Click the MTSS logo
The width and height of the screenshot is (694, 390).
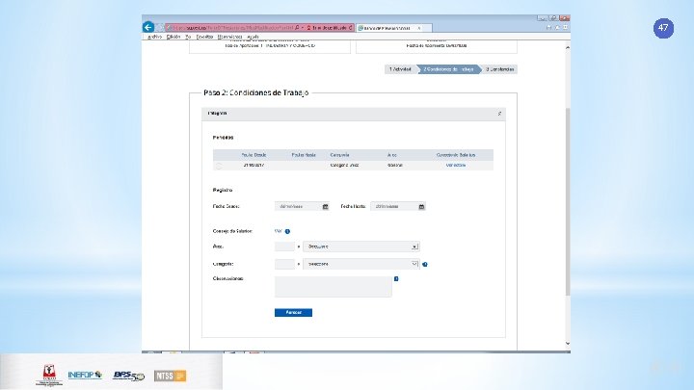[x=170, y=376]
